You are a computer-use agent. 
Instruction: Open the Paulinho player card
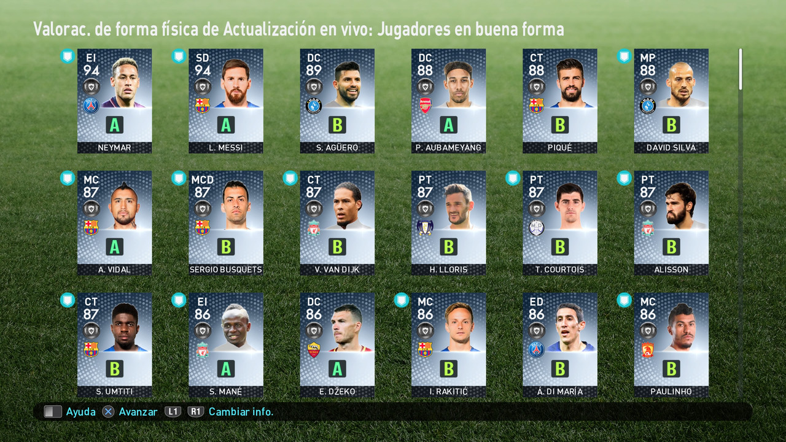671,345
